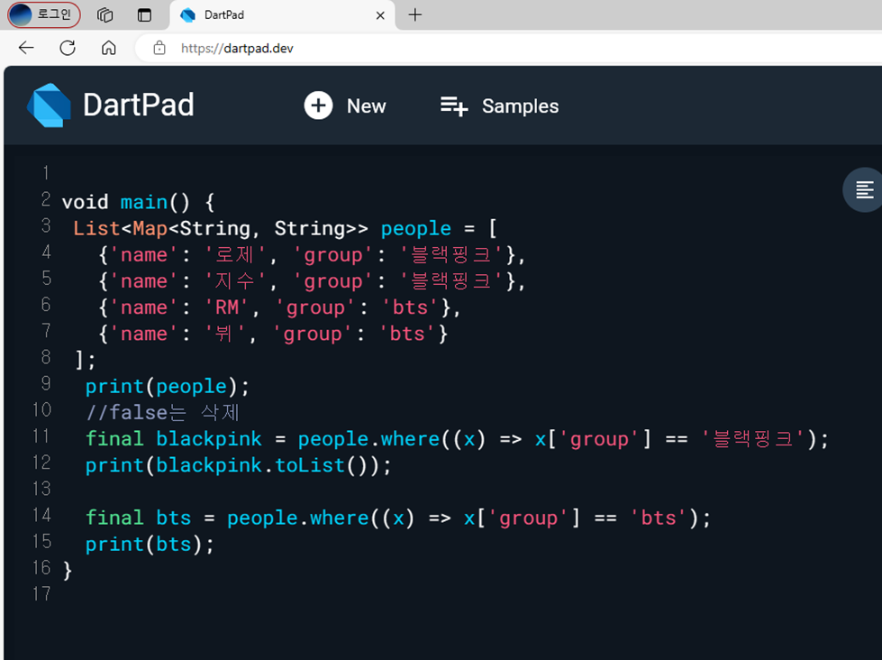Click line number 13 in gutter
882x660 pixels.
click(x=41, y=489)
